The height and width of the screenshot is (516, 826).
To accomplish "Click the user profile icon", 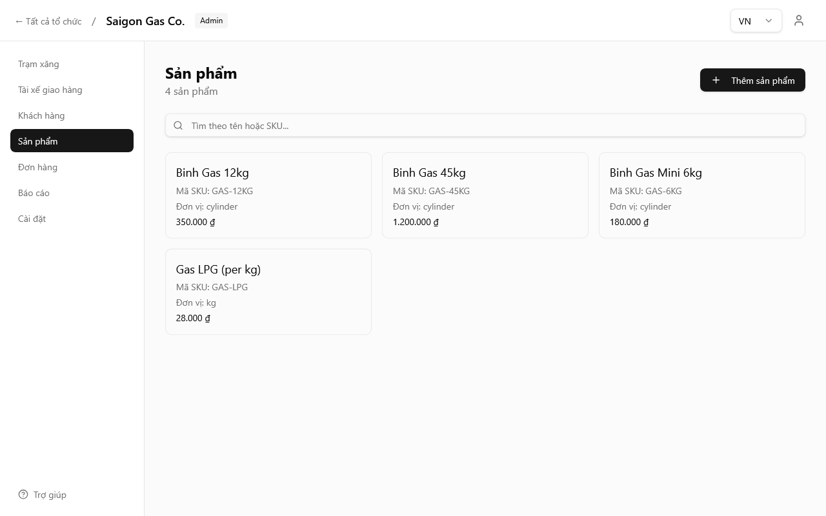I will (x=799, y=21).
